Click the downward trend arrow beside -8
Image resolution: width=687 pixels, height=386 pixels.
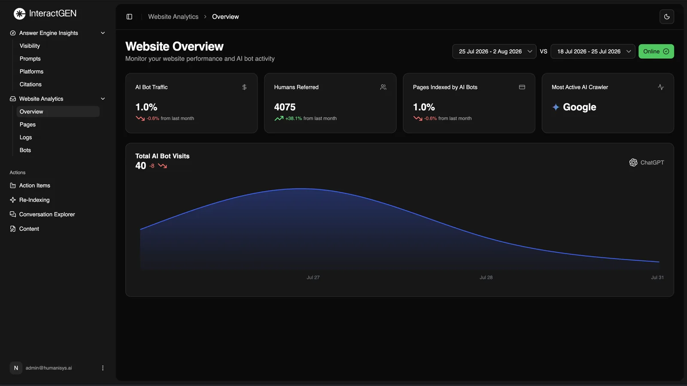pyautogui.click(x=162, y=166)
